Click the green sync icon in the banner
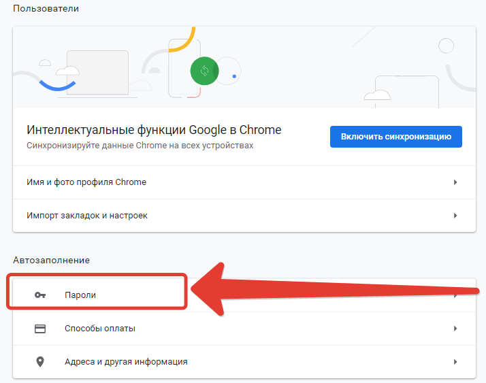This screenshot has height=383, width=486. (204, 71)
